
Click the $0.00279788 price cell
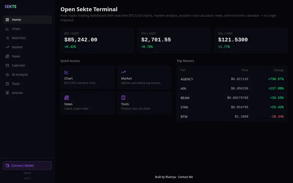pos(238,98)
